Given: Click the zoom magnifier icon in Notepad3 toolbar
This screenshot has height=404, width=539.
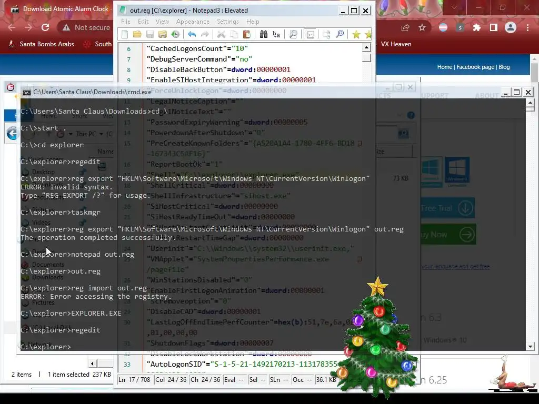Looking at the screenshot, I should [340, 34].
